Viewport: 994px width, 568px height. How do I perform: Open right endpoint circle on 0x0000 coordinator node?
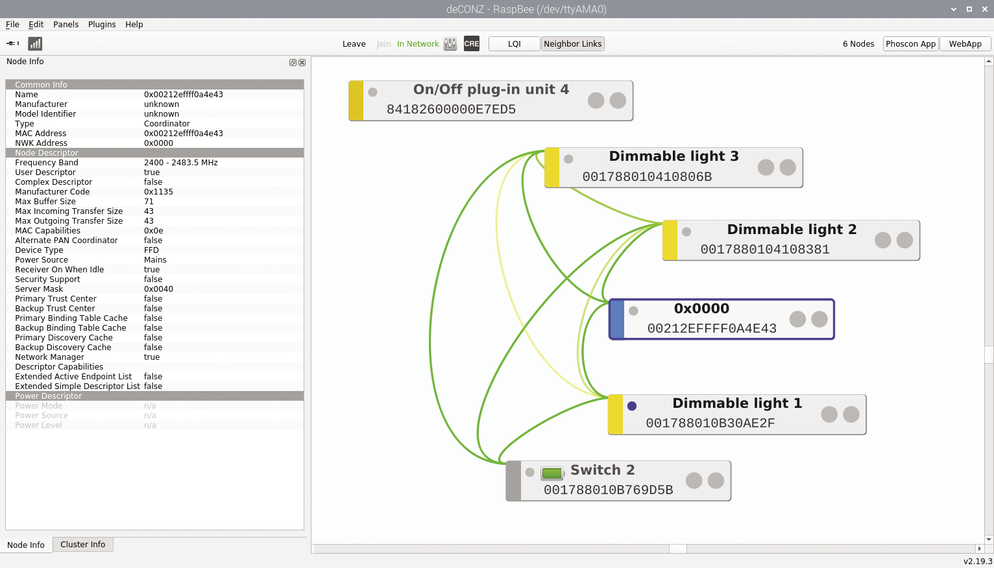[x=819, y=319]
